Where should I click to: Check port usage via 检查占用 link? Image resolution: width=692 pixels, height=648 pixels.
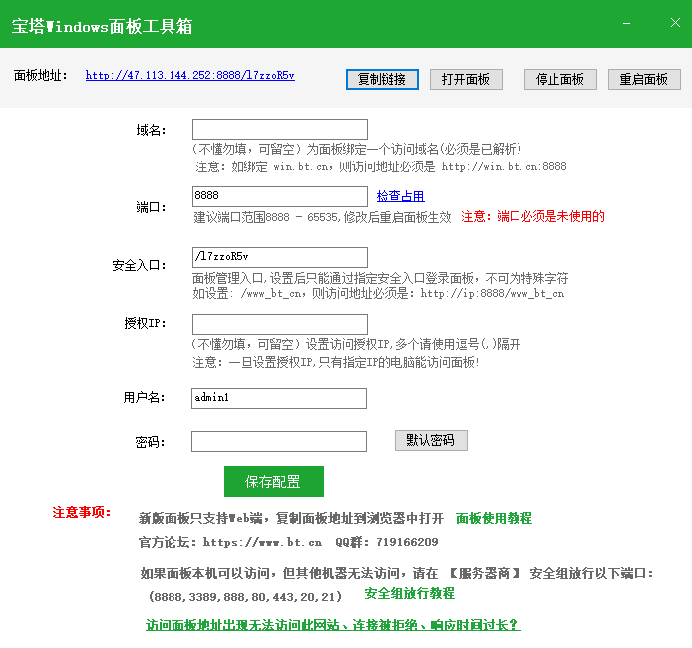[400, 196]
